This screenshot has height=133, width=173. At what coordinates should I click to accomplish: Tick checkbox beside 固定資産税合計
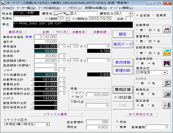click(x=32, y=107)
